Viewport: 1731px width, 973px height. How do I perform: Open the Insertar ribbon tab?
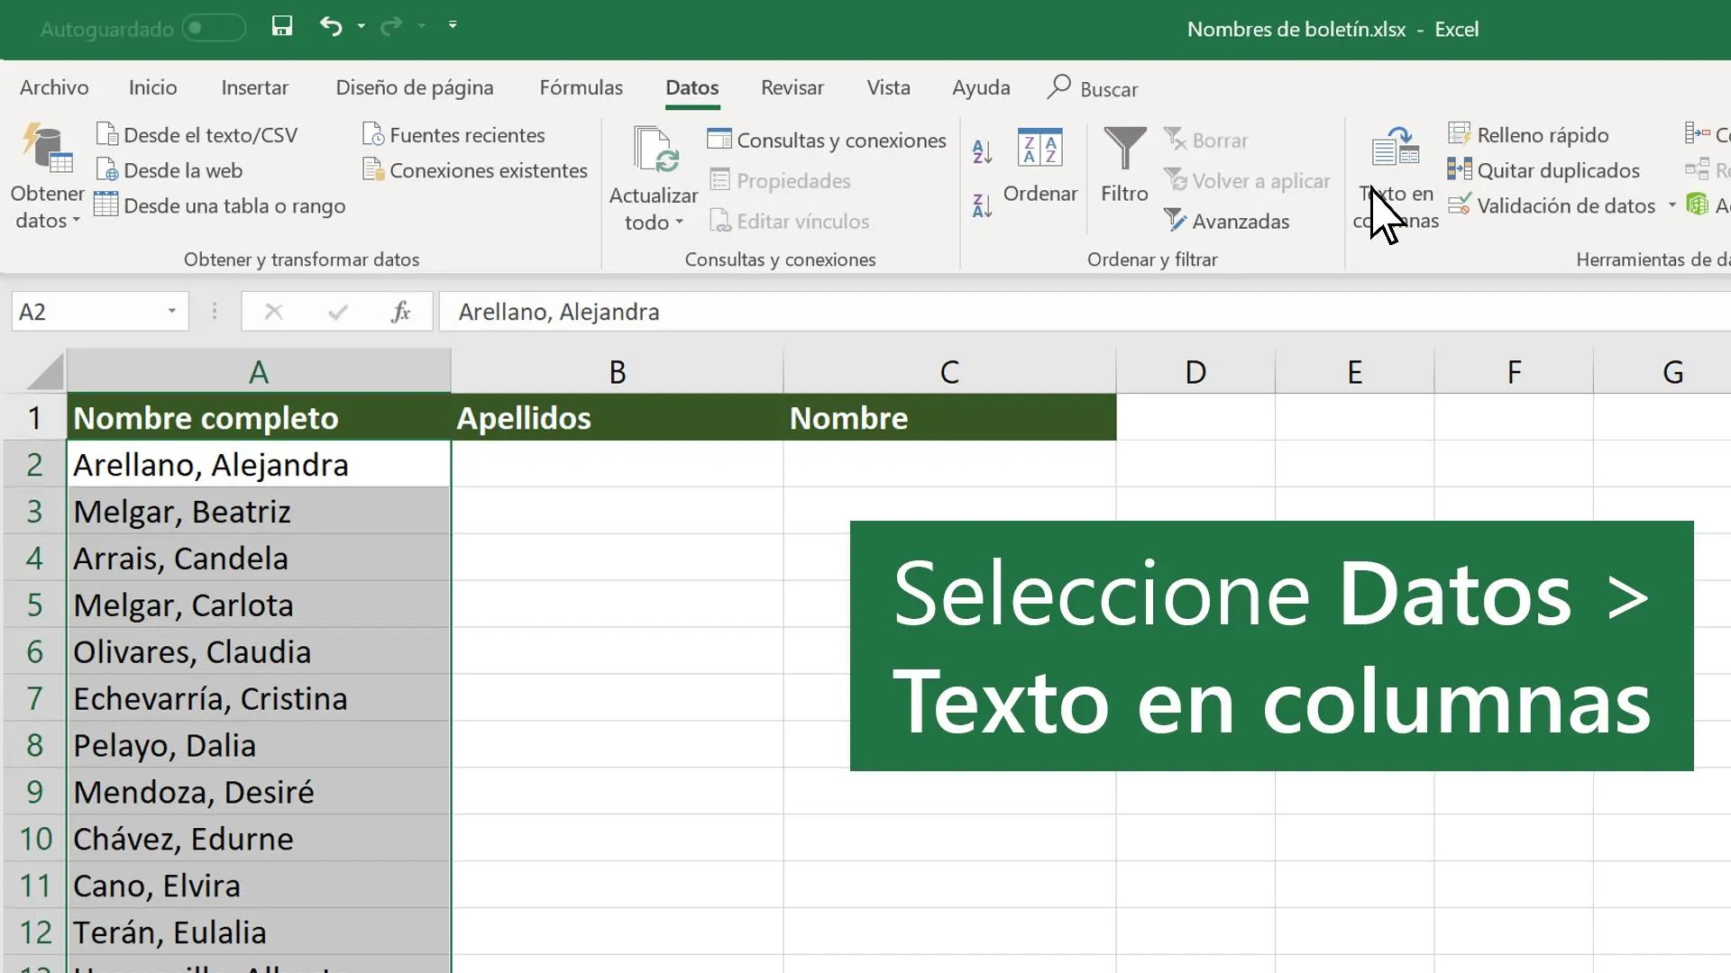click(254, 87)
